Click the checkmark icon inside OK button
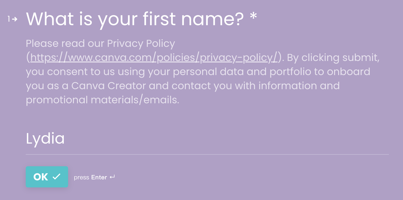Screen dimensions: 403x200 click(56, 177)
